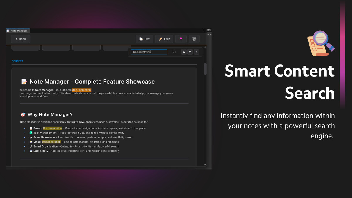The width and height of the screenshot is (352, 198).
Task: Click the Documentation search input field
Action: 149,52
